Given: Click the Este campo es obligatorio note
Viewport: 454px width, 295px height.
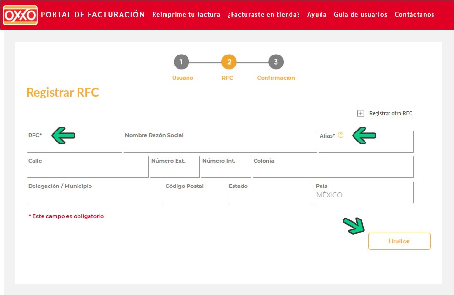Looking at the screenshot, I should [x=66, y=216].
